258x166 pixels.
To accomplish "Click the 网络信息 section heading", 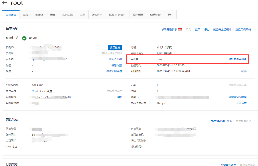I will [12, 120].
